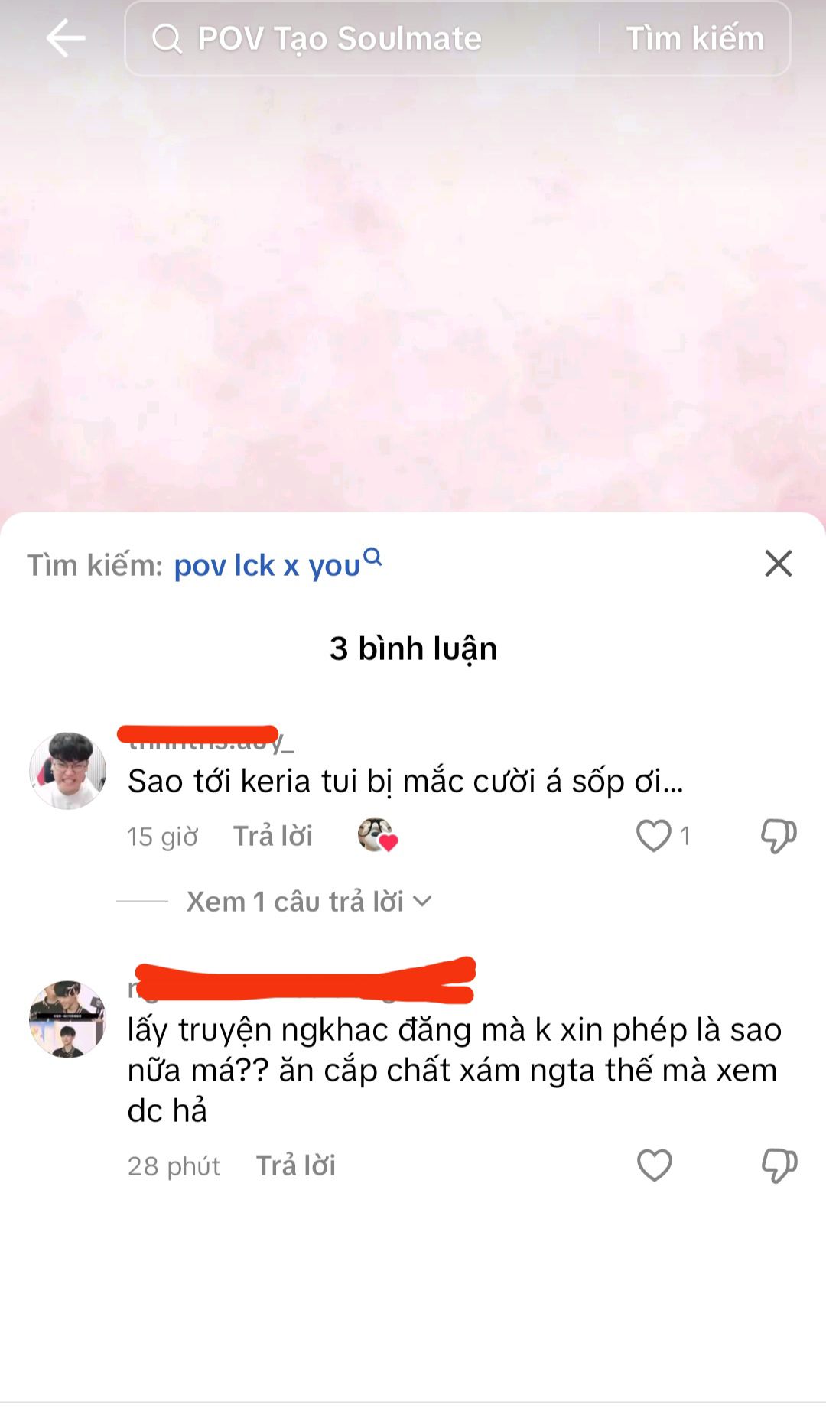Viewport: 826px width, 1414px height.
Task: Dislike the 'lấy truyện ngkhac' comment
Action: 779,1165
